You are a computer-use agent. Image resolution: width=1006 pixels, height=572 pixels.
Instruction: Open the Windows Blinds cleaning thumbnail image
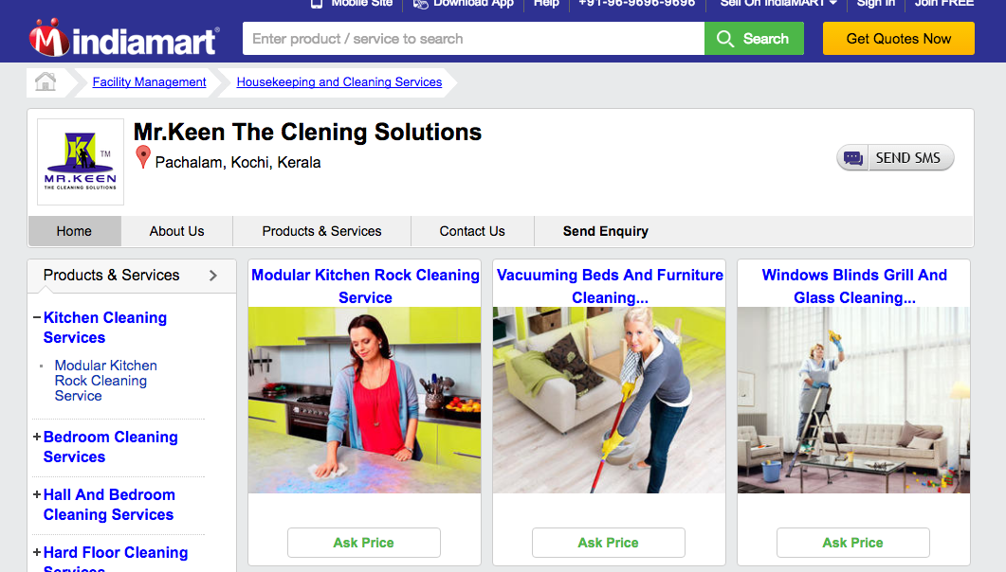(x=853, y=401)
